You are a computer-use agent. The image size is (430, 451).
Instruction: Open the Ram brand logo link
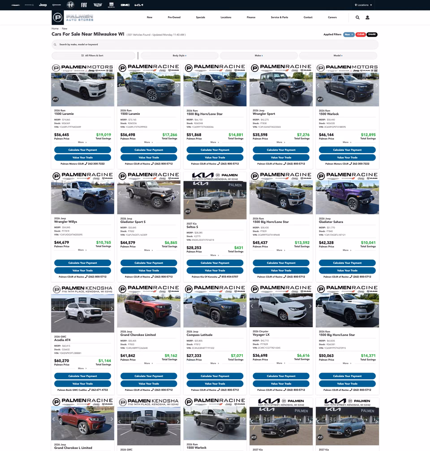pyautogui.click(x=56, y=5)
